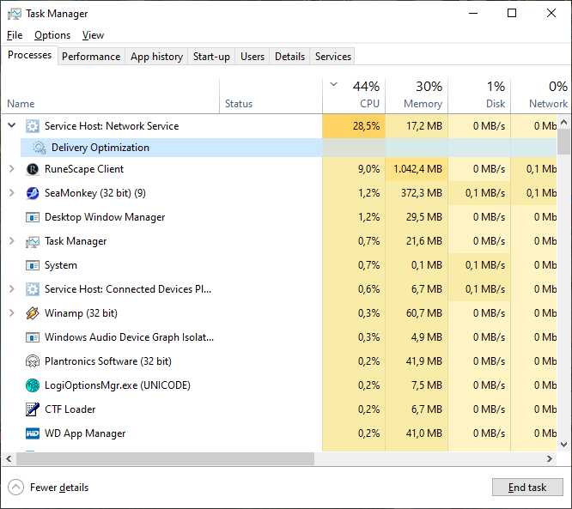Select the Plantronics Software (32 bit) name
The width and height of the screenshot is (572, 509).
pyautogui.click(x=108, y=361)
